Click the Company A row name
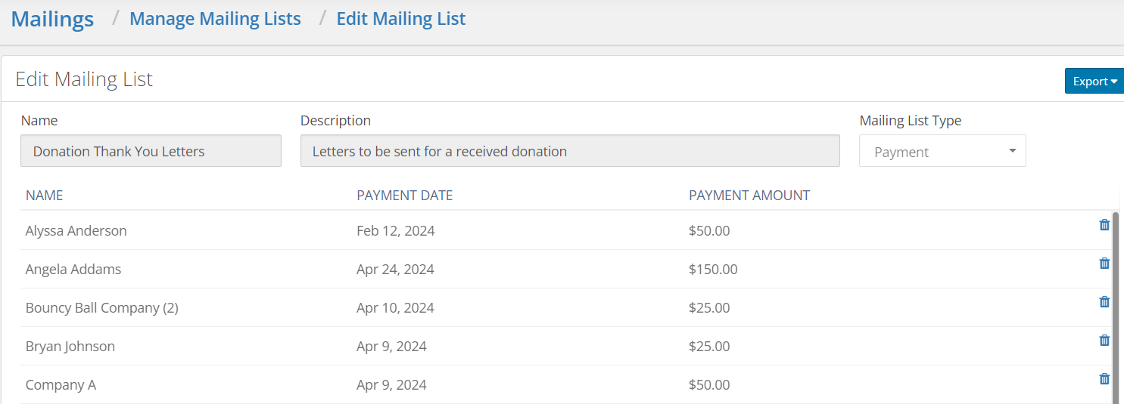Viewport: 1124px width, 404px height. (x=61, y=385)
